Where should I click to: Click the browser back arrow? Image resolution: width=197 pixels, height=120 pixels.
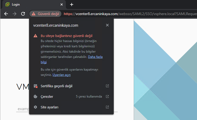click(x=6, y=14)
